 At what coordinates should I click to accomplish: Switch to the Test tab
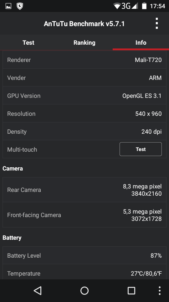28,42
